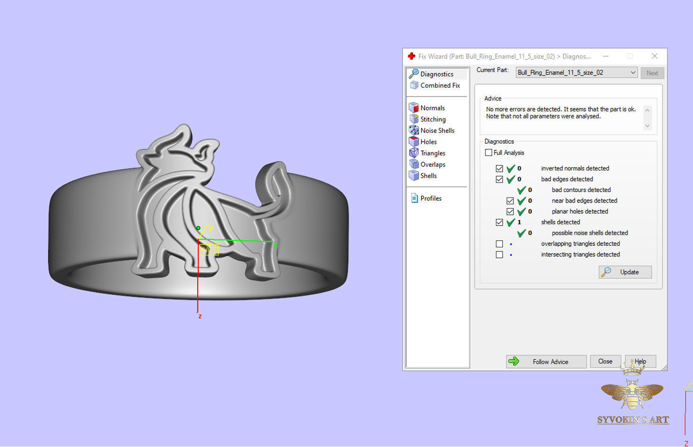Click the Overlaps cube icon
This screenshot has width=693, height=447.
tap(413, 164)
